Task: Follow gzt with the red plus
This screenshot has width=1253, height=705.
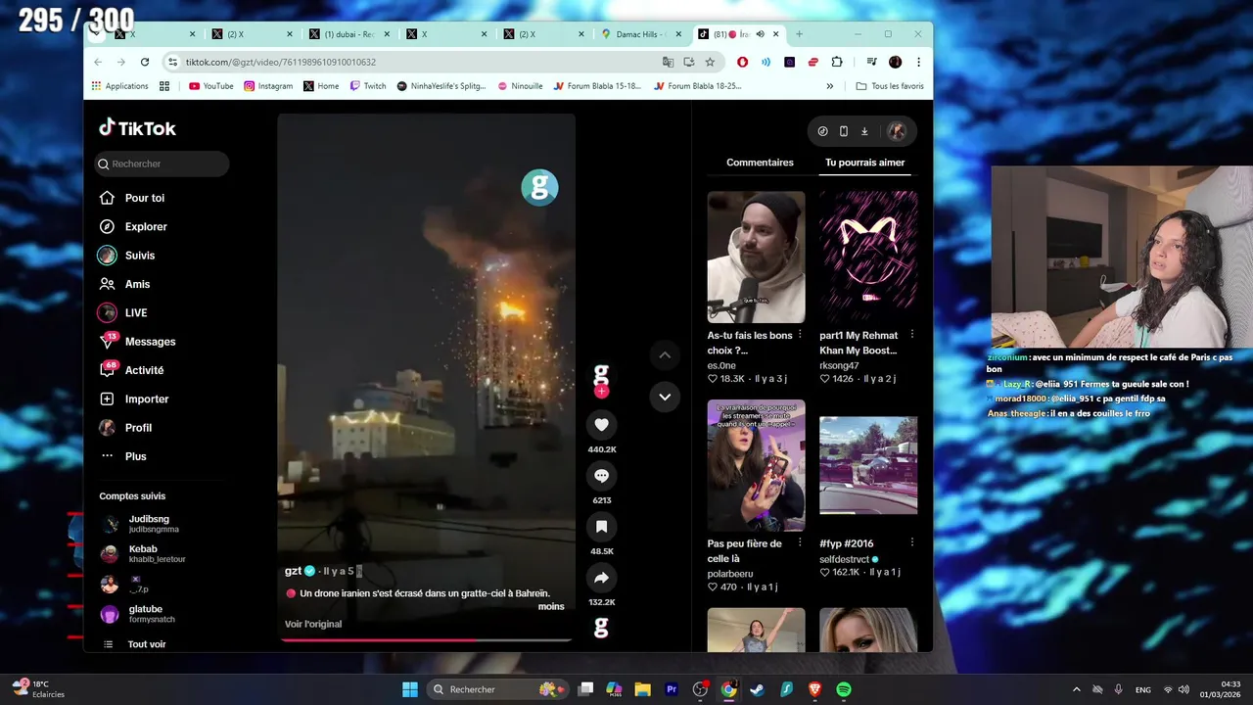Action: [x=601, y=391]
